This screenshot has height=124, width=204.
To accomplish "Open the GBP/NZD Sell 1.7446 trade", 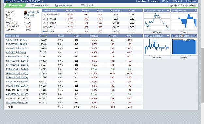I will click(x=17, y=57).
